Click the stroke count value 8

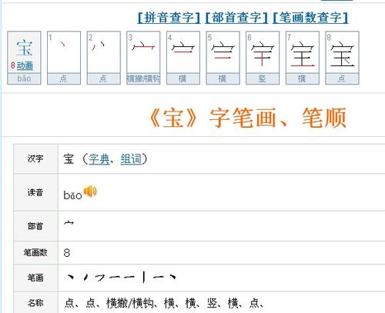point(67,253)
